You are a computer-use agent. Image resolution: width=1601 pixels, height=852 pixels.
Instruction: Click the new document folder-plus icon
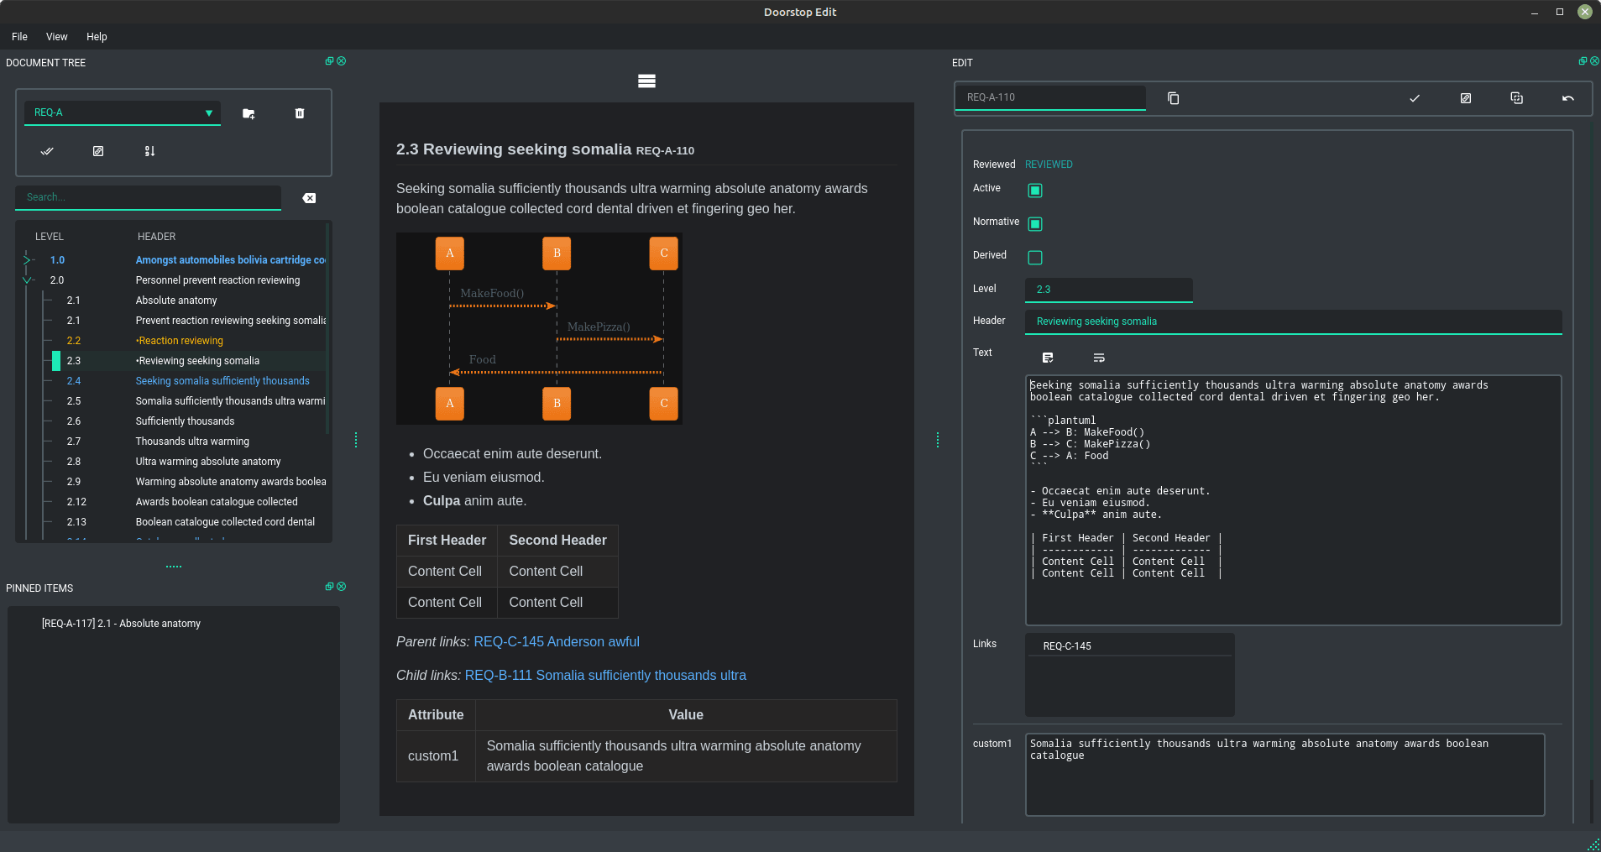(249, 113)
